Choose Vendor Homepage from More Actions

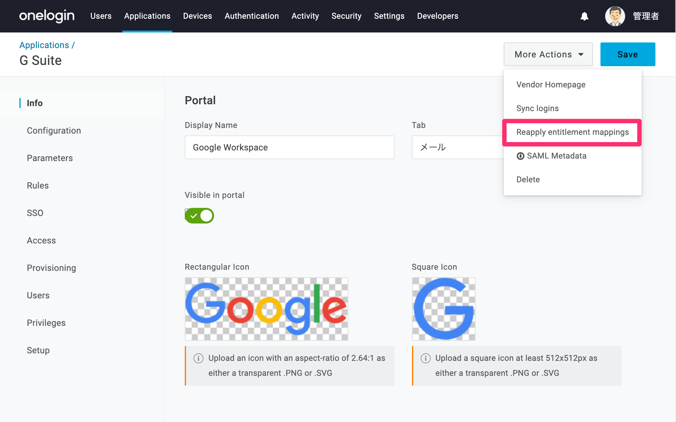tap(573, 85)
